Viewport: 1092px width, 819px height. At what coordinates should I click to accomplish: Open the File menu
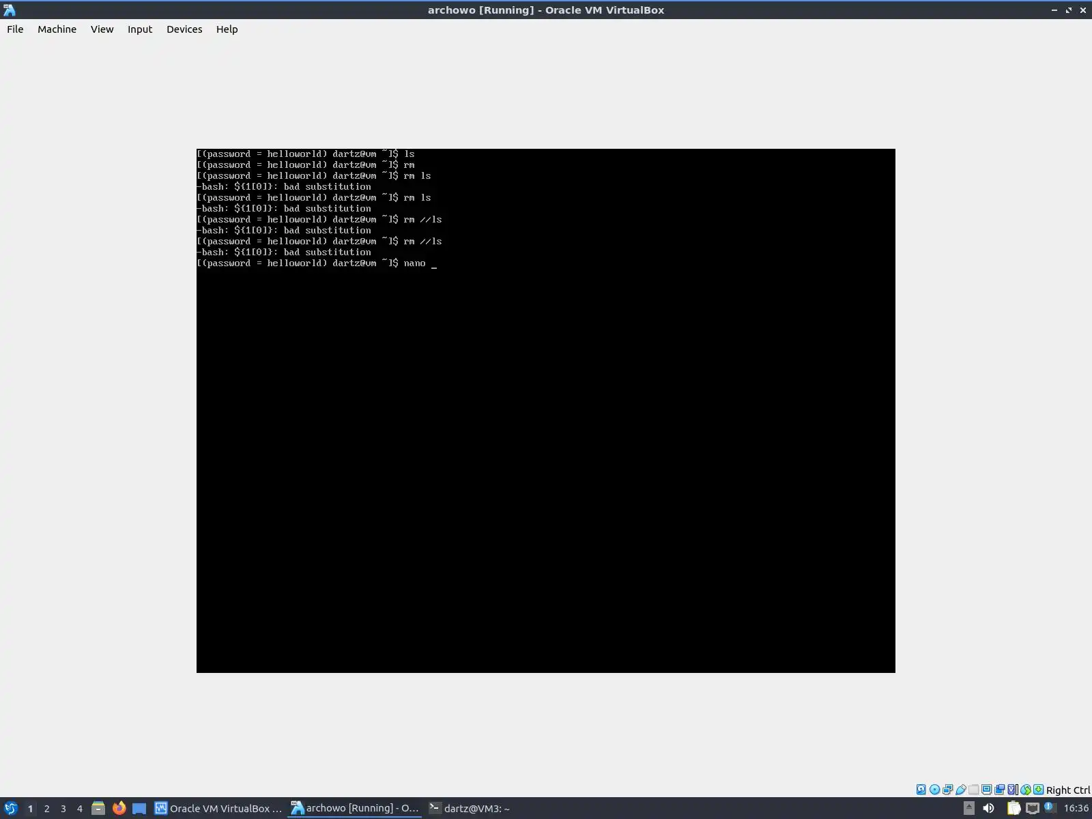(x=15, y=29)
